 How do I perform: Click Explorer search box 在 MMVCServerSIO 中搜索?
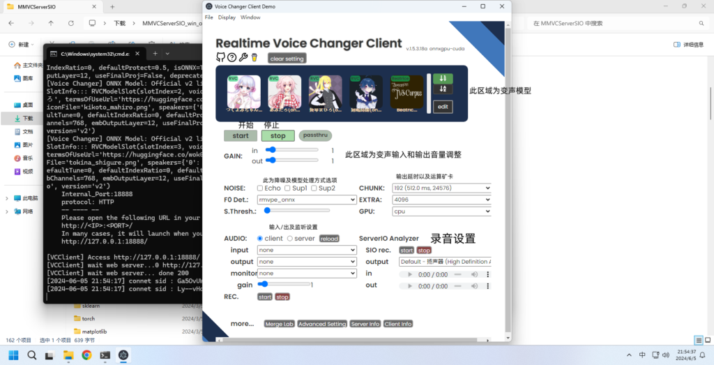pos(618,23)
